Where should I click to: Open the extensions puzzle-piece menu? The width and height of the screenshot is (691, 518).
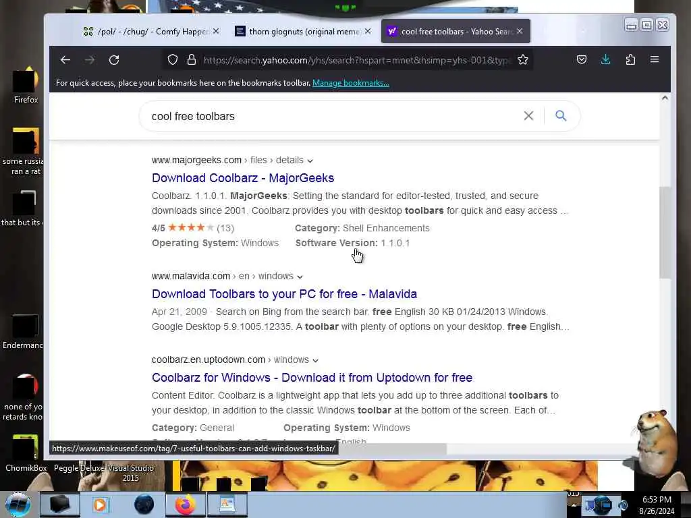tap(630, 59)
